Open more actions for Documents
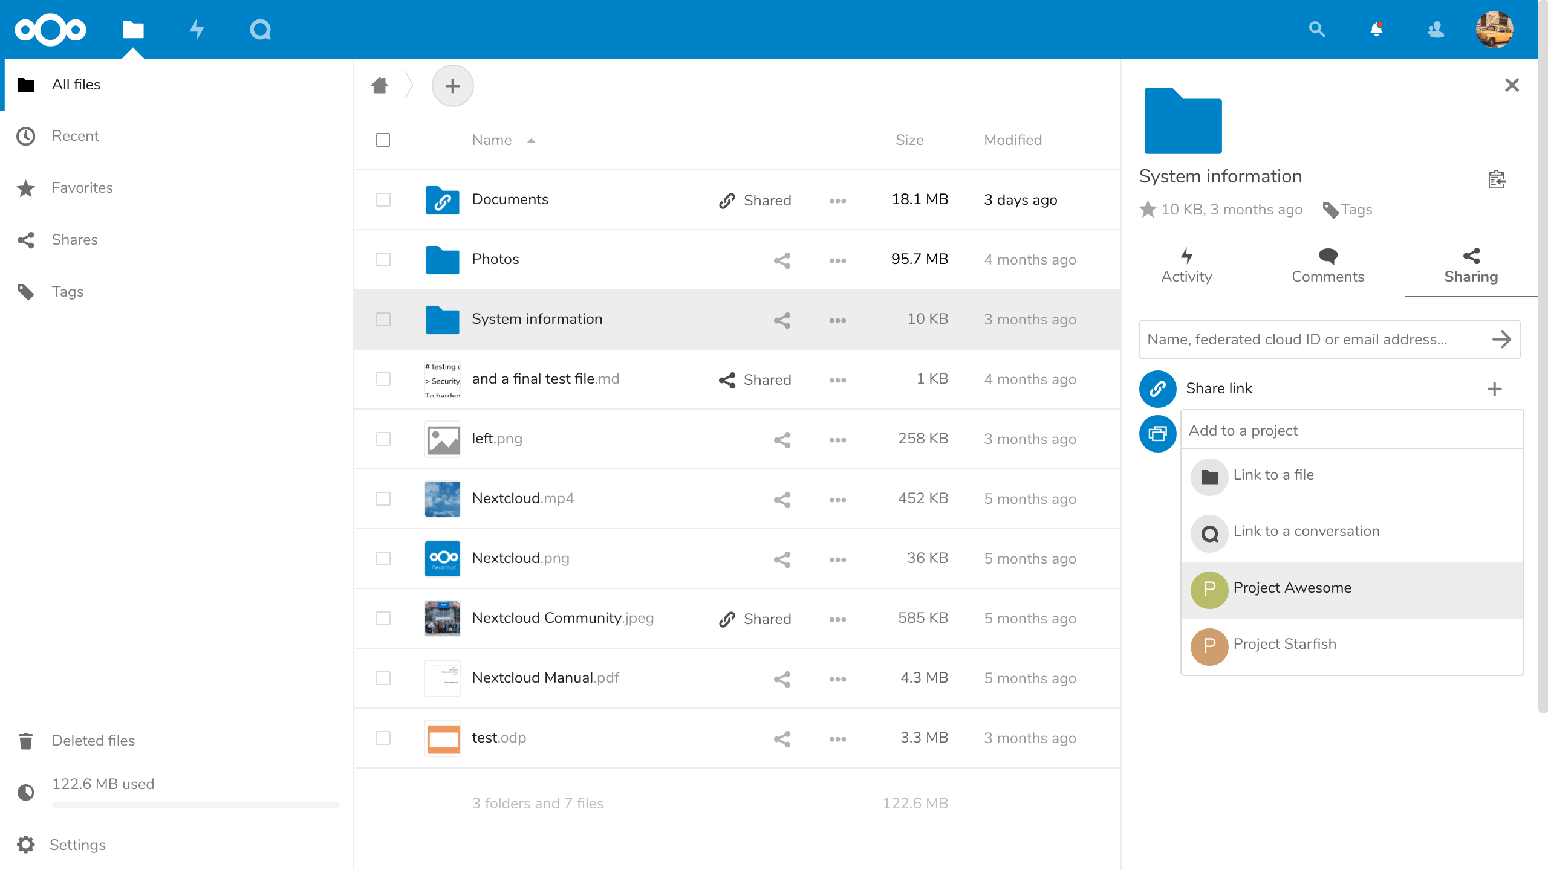 837,201
